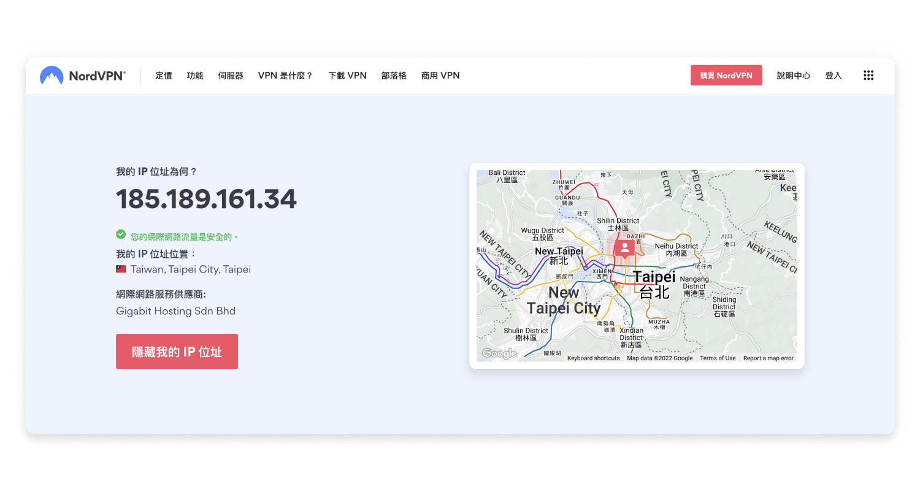
Task: Click the 您的網際網路流量是安全的 status text
Action: point(184,236)
